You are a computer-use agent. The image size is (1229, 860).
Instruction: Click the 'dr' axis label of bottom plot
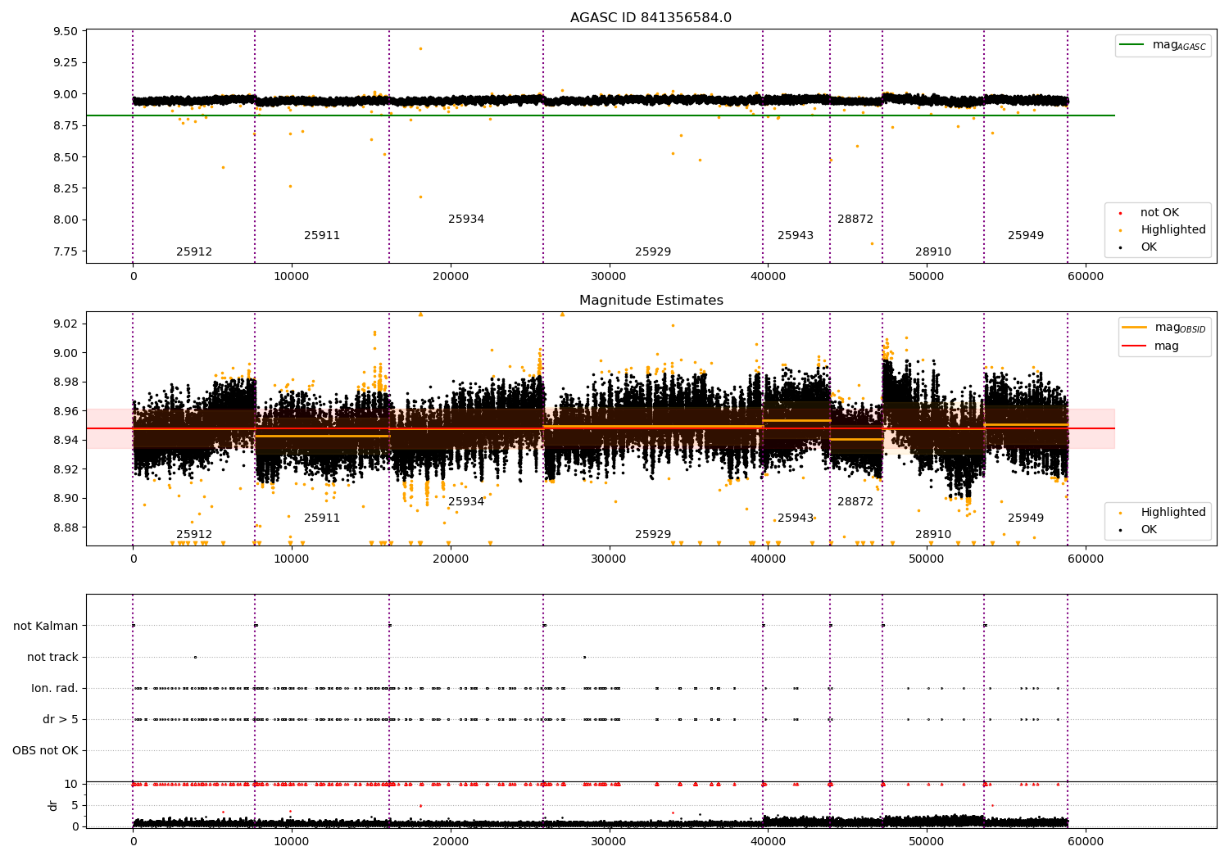53,805
